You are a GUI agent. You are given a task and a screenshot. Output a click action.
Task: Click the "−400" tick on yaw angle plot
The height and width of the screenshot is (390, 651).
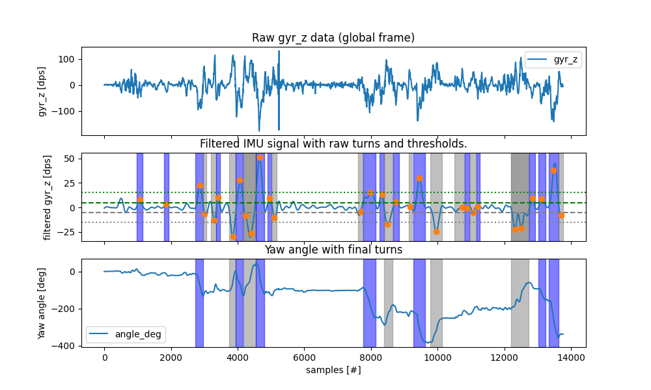pyautogui.click(x=64, y=346)
